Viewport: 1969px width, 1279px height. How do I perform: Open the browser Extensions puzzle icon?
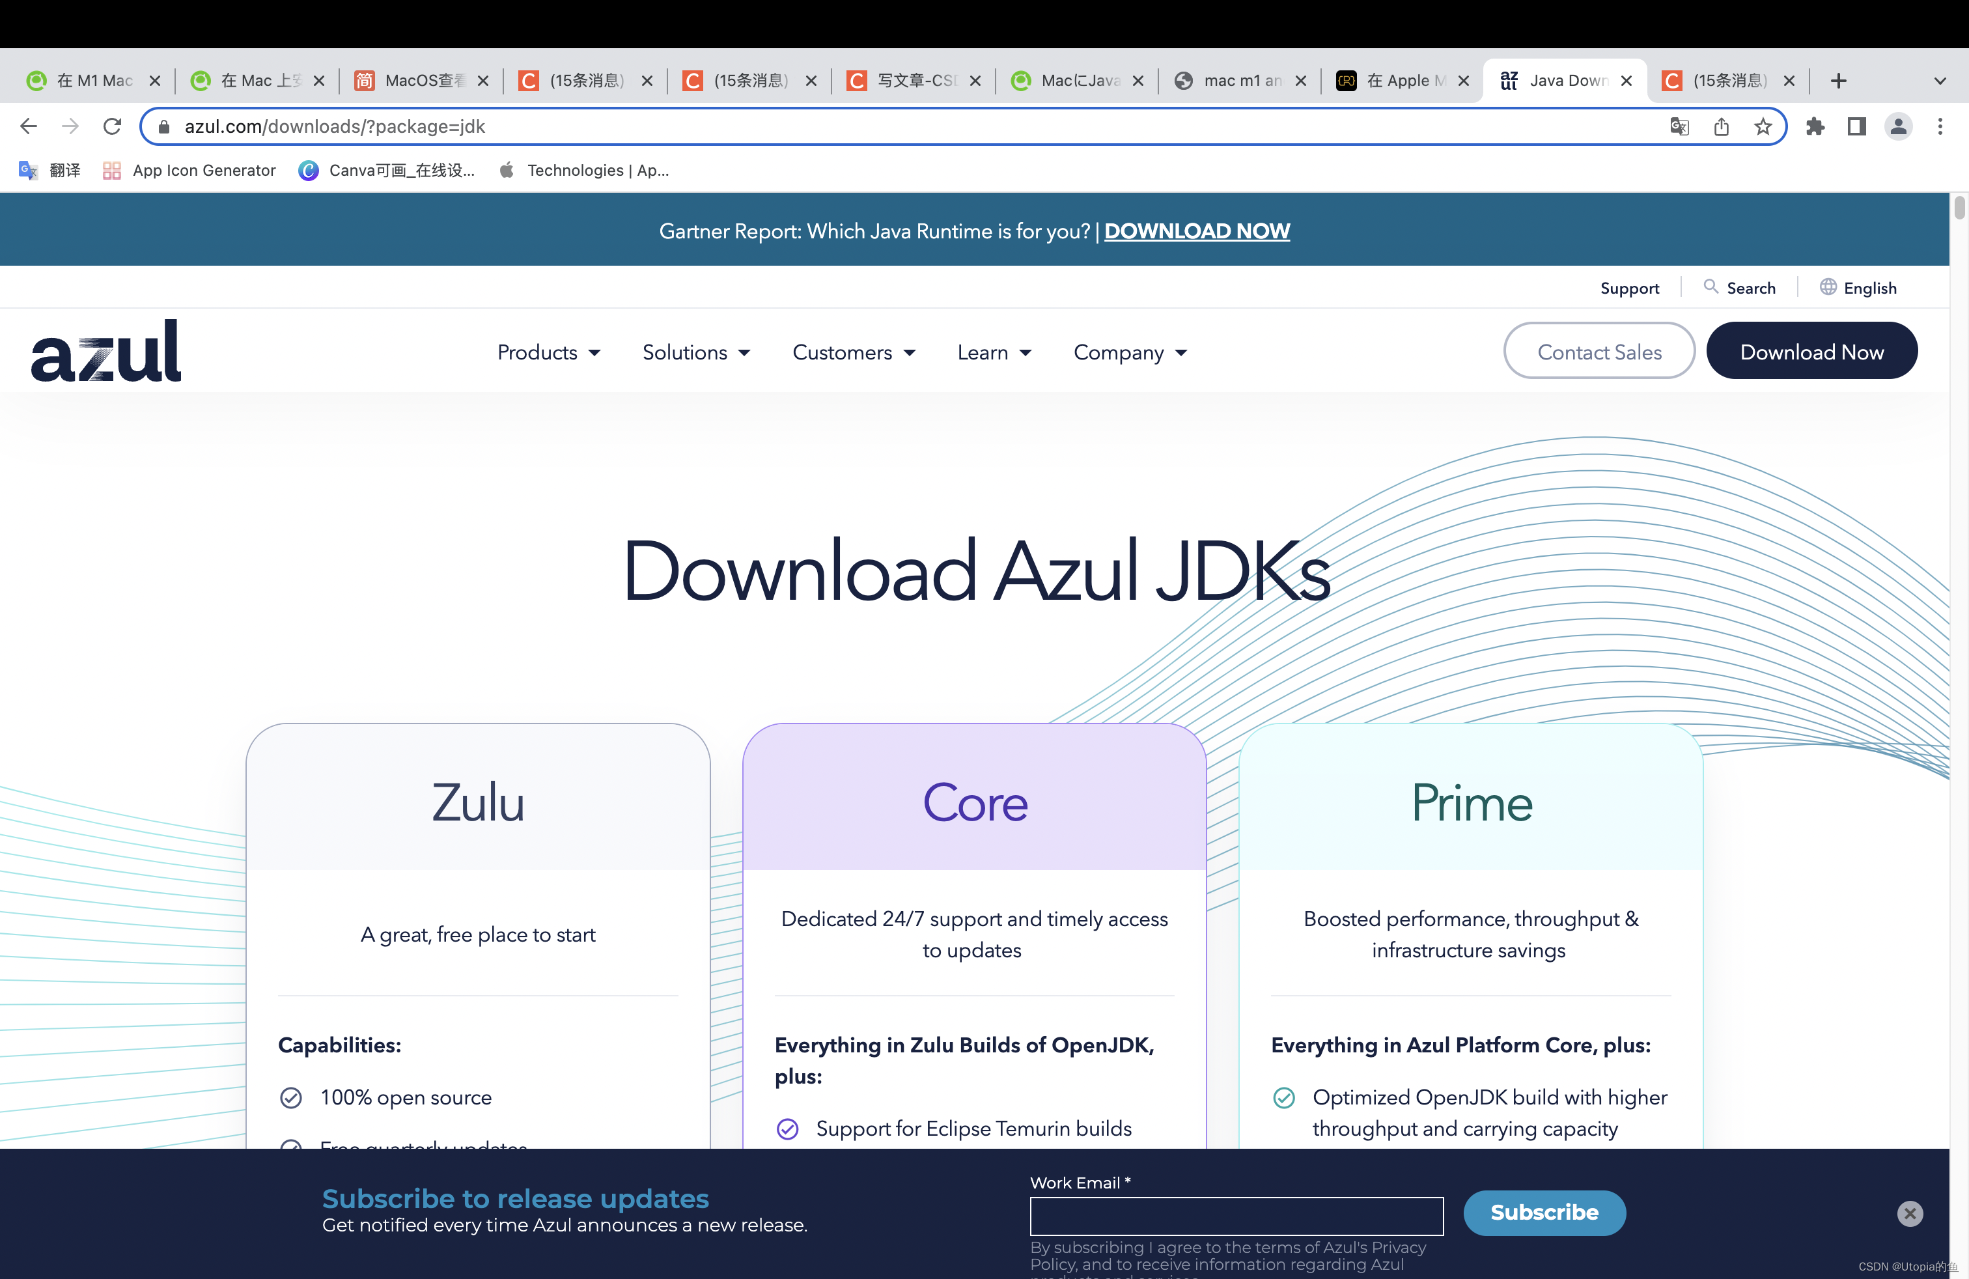pyautogui.click(x=1815, y=126)
